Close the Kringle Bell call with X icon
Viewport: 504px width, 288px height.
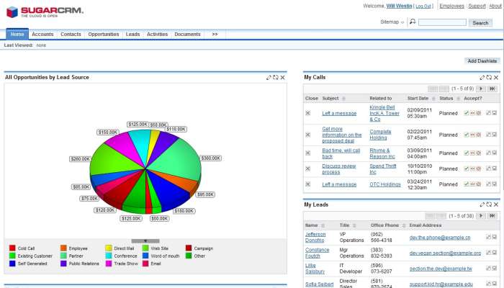(308, 113)
